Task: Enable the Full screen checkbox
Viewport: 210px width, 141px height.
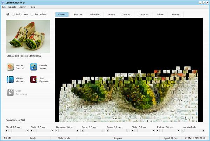Action: click(x=13, y=14)
